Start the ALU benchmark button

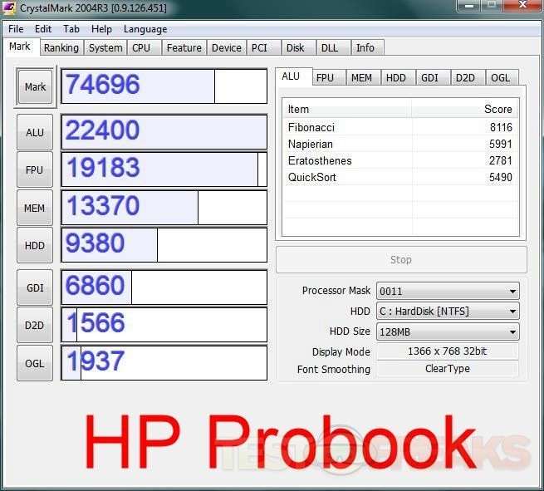(35, 133)
